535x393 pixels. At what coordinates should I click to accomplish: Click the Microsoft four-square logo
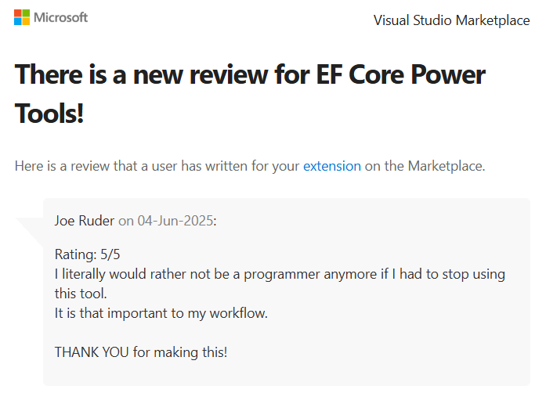[x=22, y=18]
